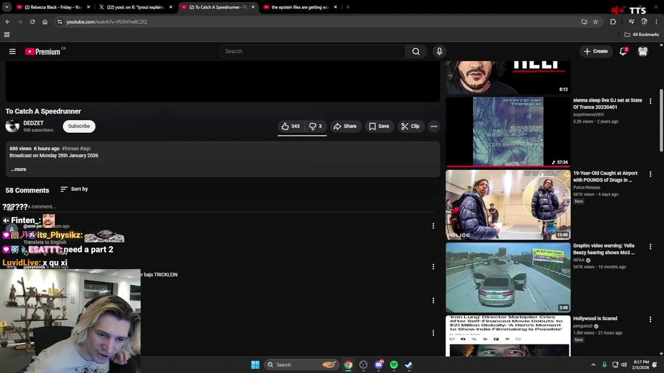664x373 pixels.
Task: Expand the description with ...more
Action: coord(18,169)
